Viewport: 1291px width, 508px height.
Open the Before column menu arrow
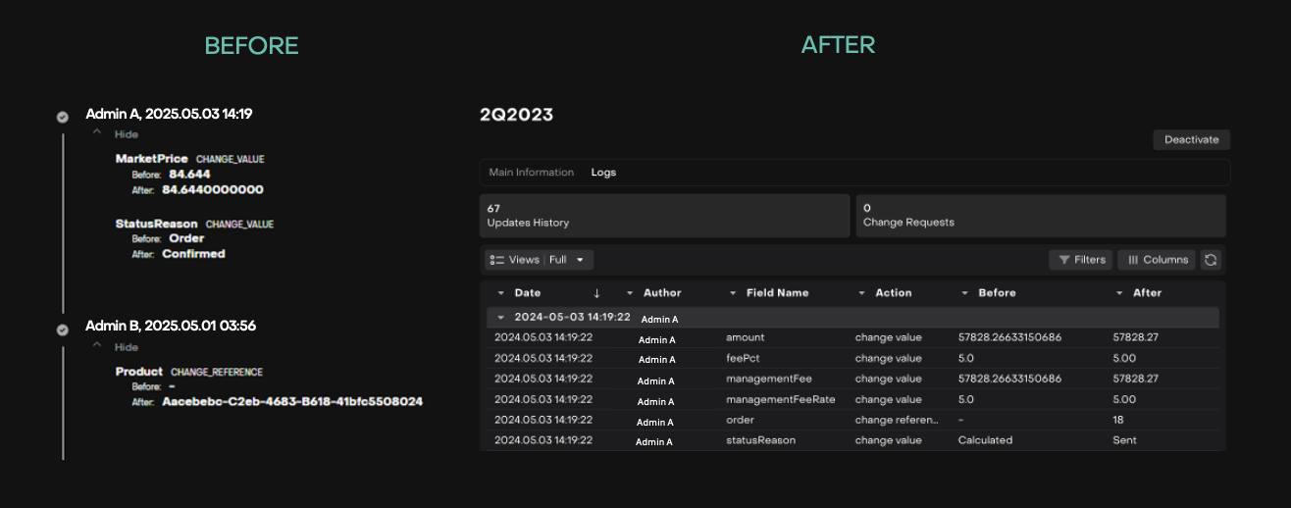click(x=965, y=293)
